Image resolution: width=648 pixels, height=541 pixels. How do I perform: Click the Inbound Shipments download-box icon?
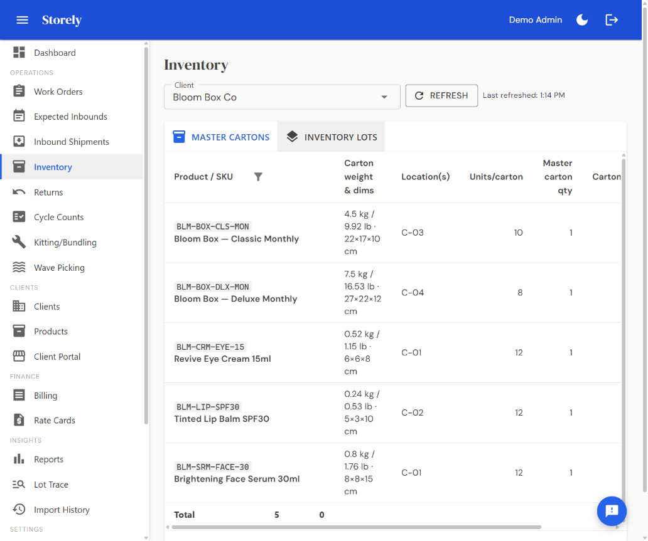pos(19,142)
